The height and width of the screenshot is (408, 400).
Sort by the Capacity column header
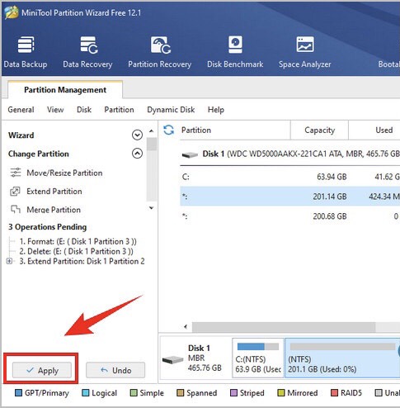319,130
